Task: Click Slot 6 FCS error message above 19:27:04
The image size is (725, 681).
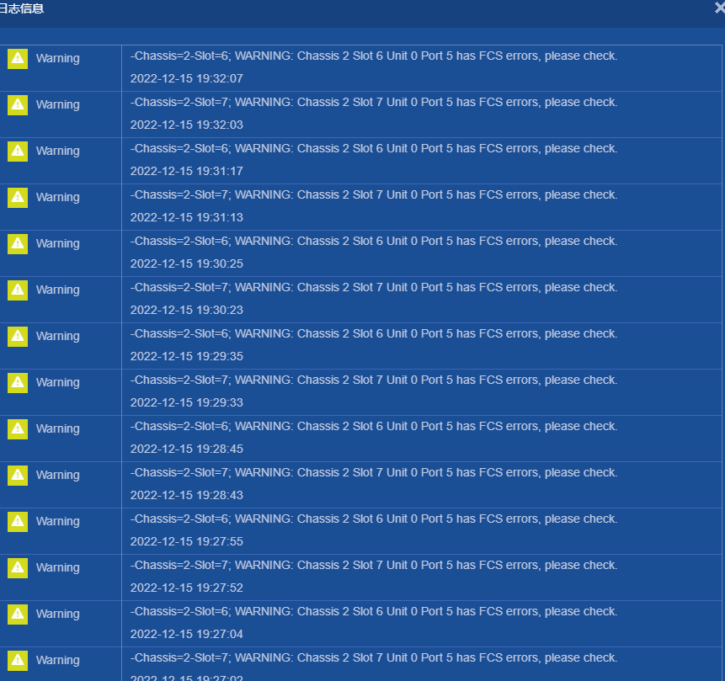Action: point(374,611)
